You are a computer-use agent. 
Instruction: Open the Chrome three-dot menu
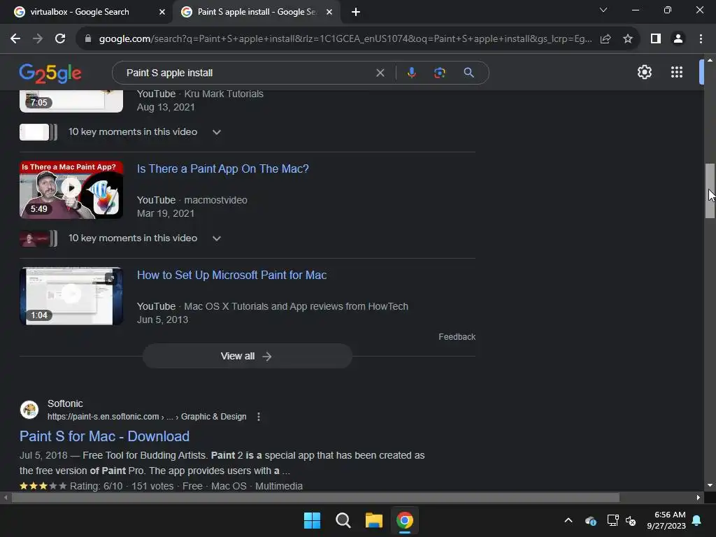pyautogui.click(x=701, y=39)
